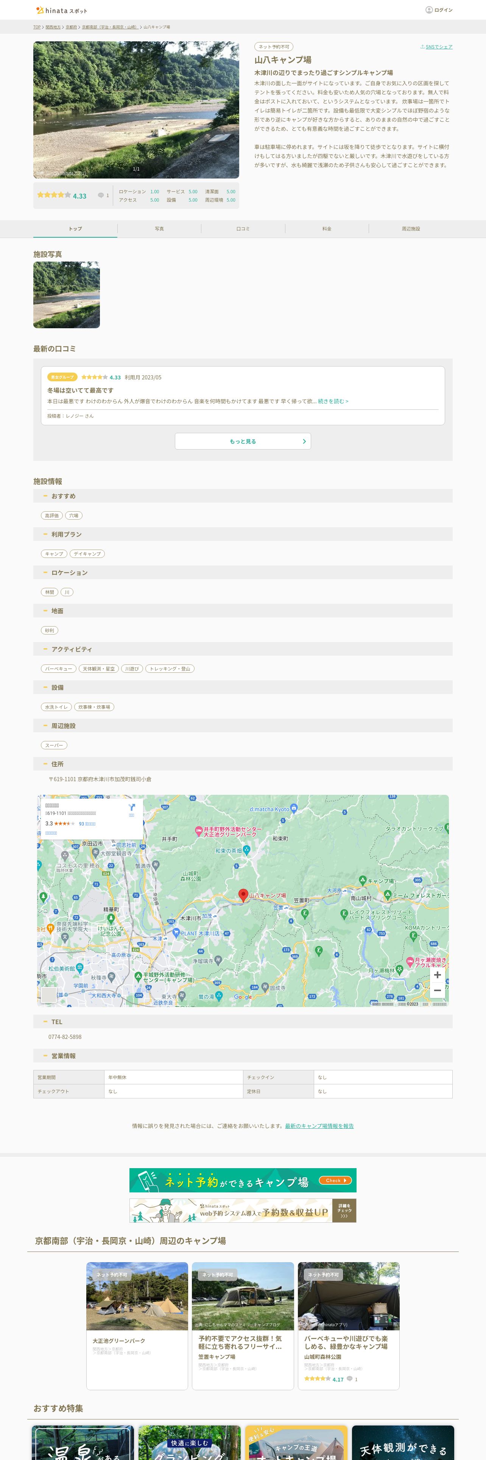This screenshot has width=486, height=1460.
Task: Click the Google logo on the map
Action: coord(243,997)
